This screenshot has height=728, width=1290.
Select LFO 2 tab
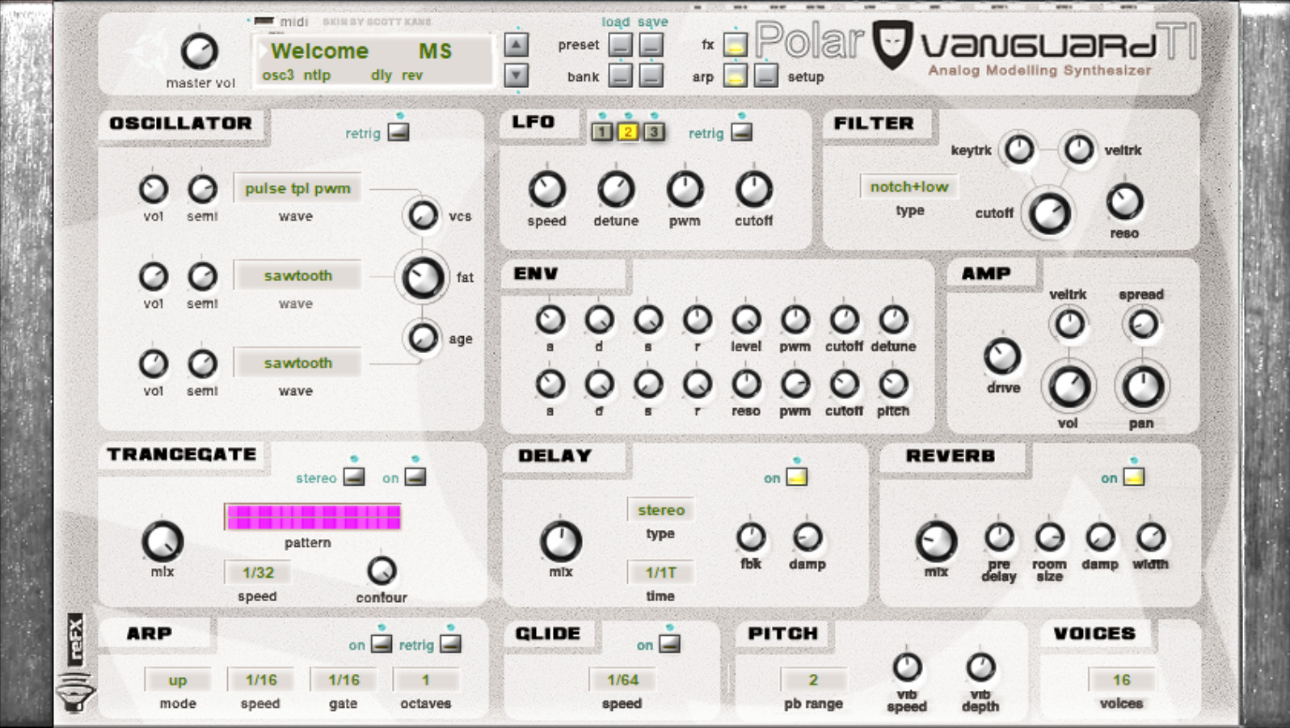[x=628, y=132]
